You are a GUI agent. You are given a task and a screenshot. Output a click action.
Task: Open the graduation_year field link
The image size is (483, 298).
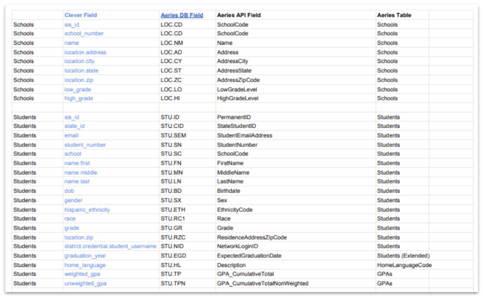(85, 256)
